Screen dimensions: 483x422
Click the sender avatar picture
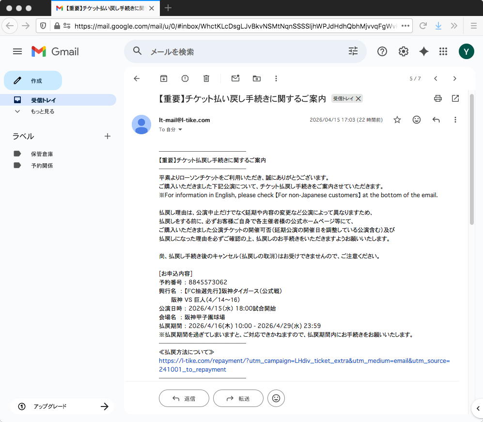pos(141,125)
